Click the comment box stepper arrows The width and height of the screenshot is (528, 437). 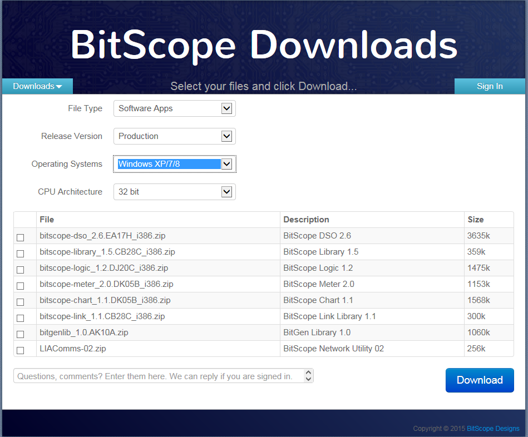(308, 376)
